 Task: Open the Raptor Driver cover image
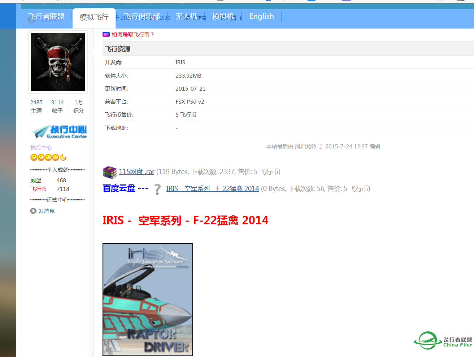click(148, 300)
